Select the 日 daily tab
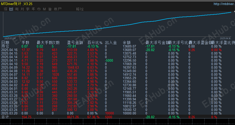235x125 pixels. 11,9
